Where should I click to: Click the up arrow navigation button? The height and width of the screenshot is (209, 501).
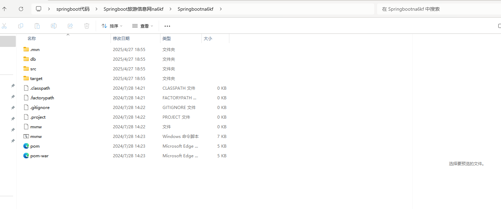4,9
